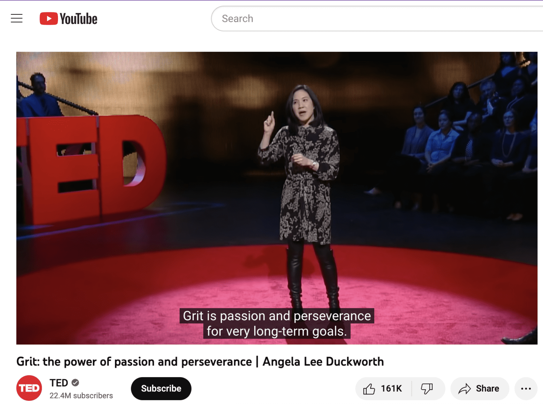
Task: Subscribe to the TED channel
Action: 161,388
